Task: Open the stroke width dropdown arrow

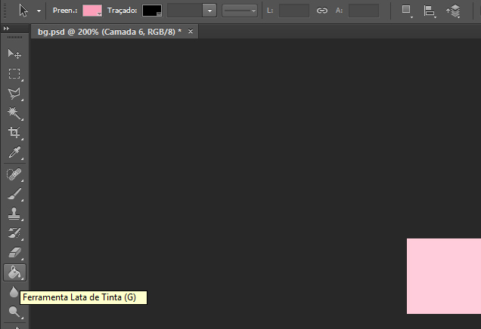Action: pyautogui.click(x=209, y=11)
